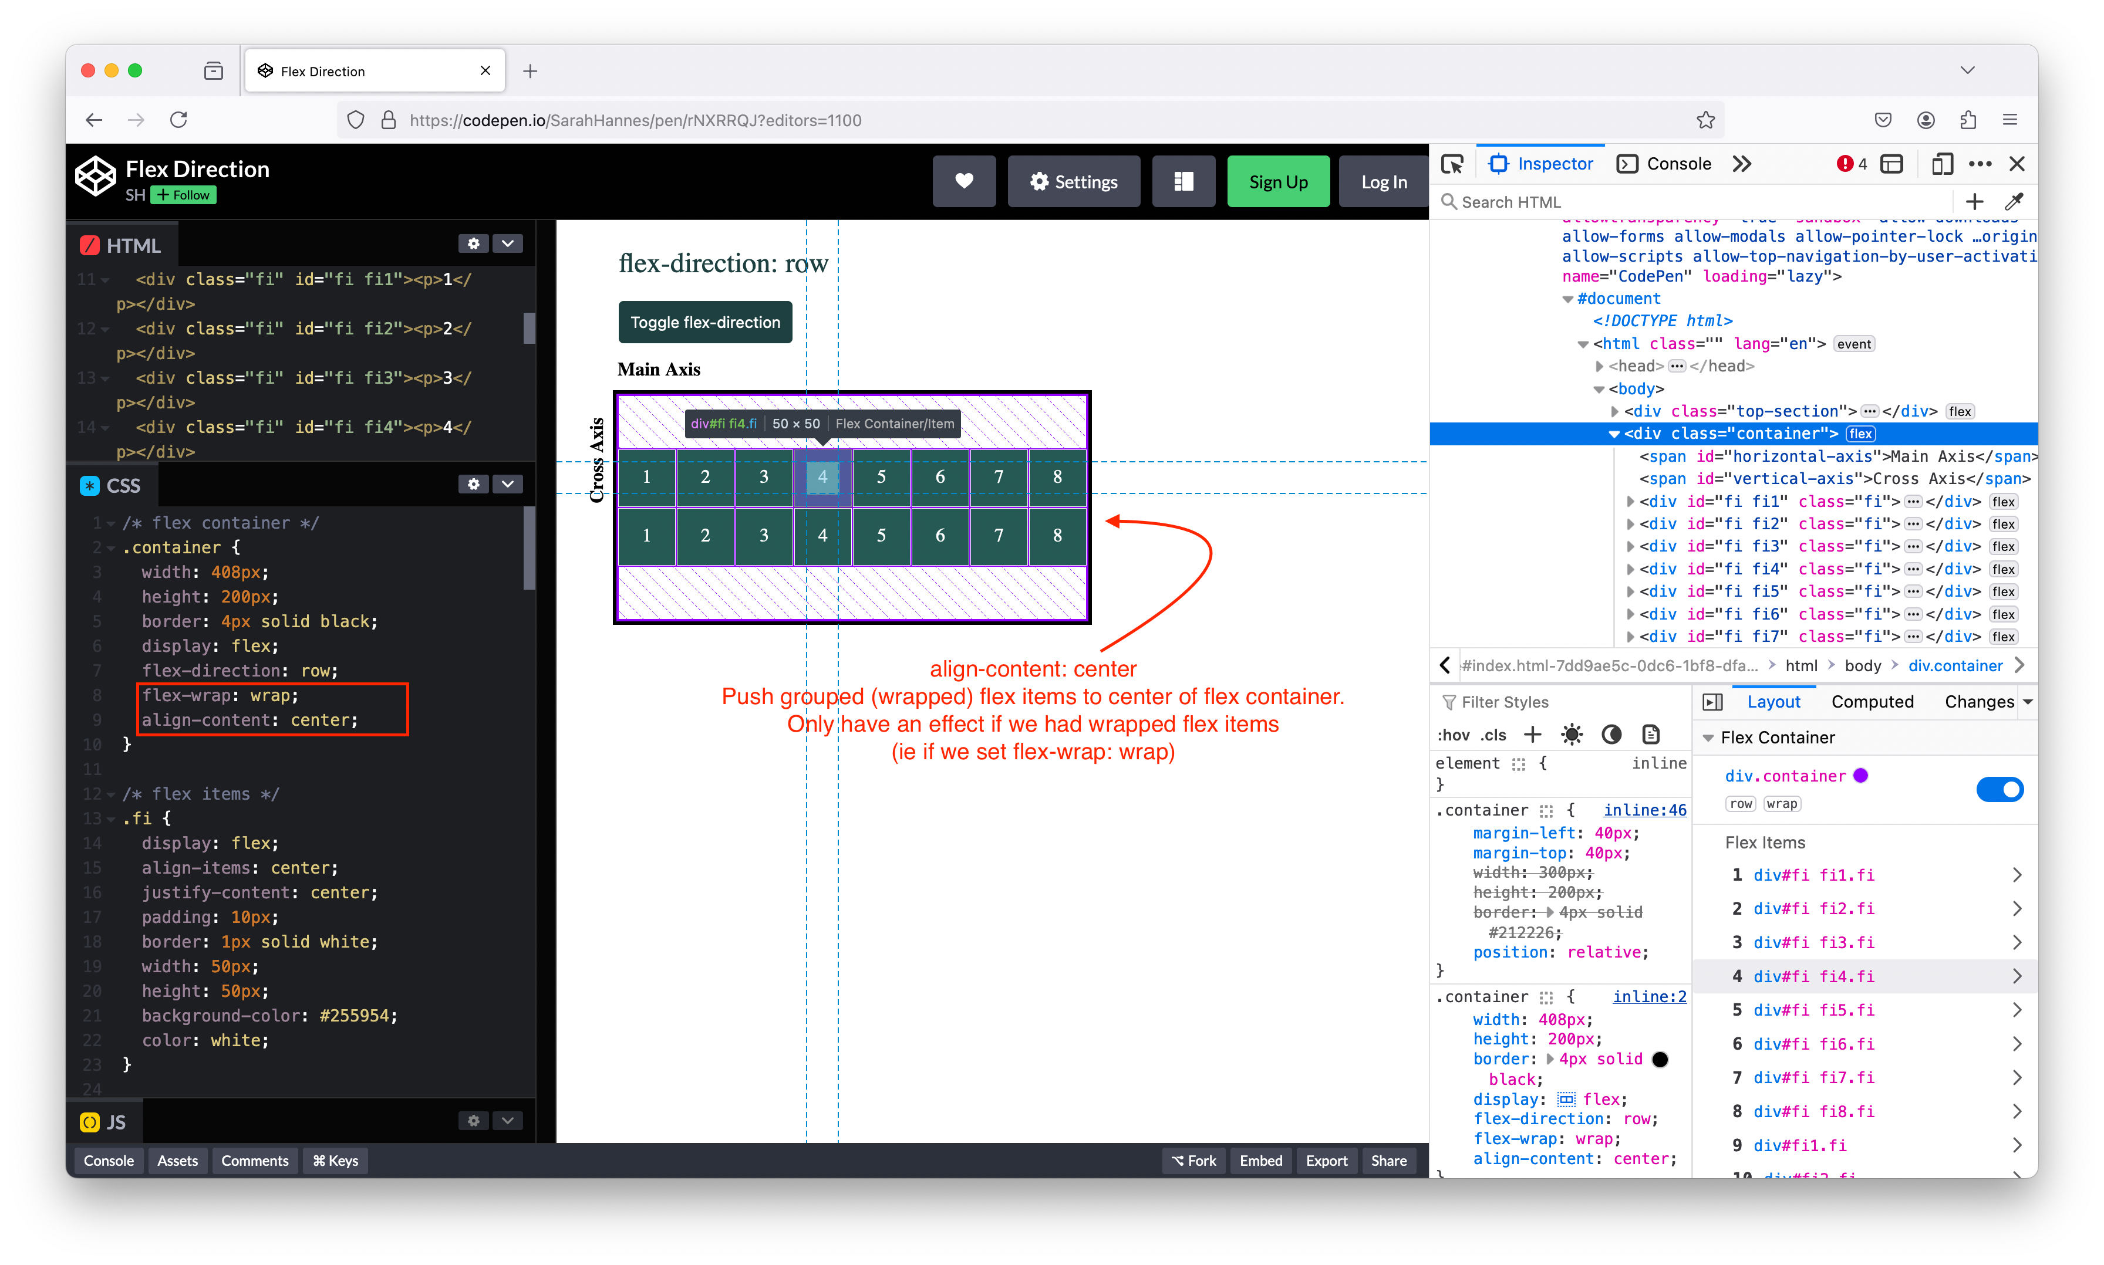Open the change view layout icon
The width and height of the screenshot is (2104, 1265).
(x=1183, y=181)
